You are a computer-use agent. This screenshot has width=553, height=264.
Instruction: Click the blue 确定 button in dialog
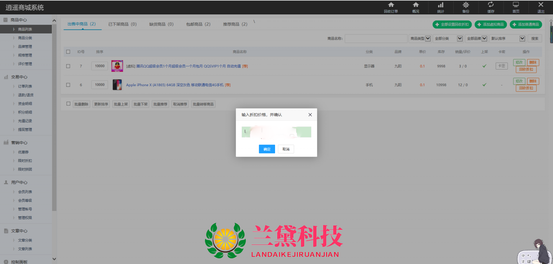click(x=267, y=149)
